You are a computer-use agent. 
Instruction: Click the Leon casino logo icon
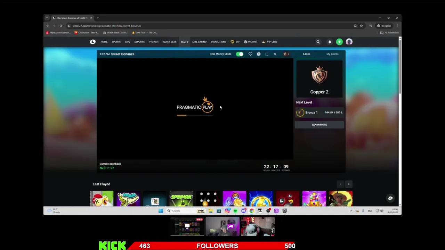point(92,42)
